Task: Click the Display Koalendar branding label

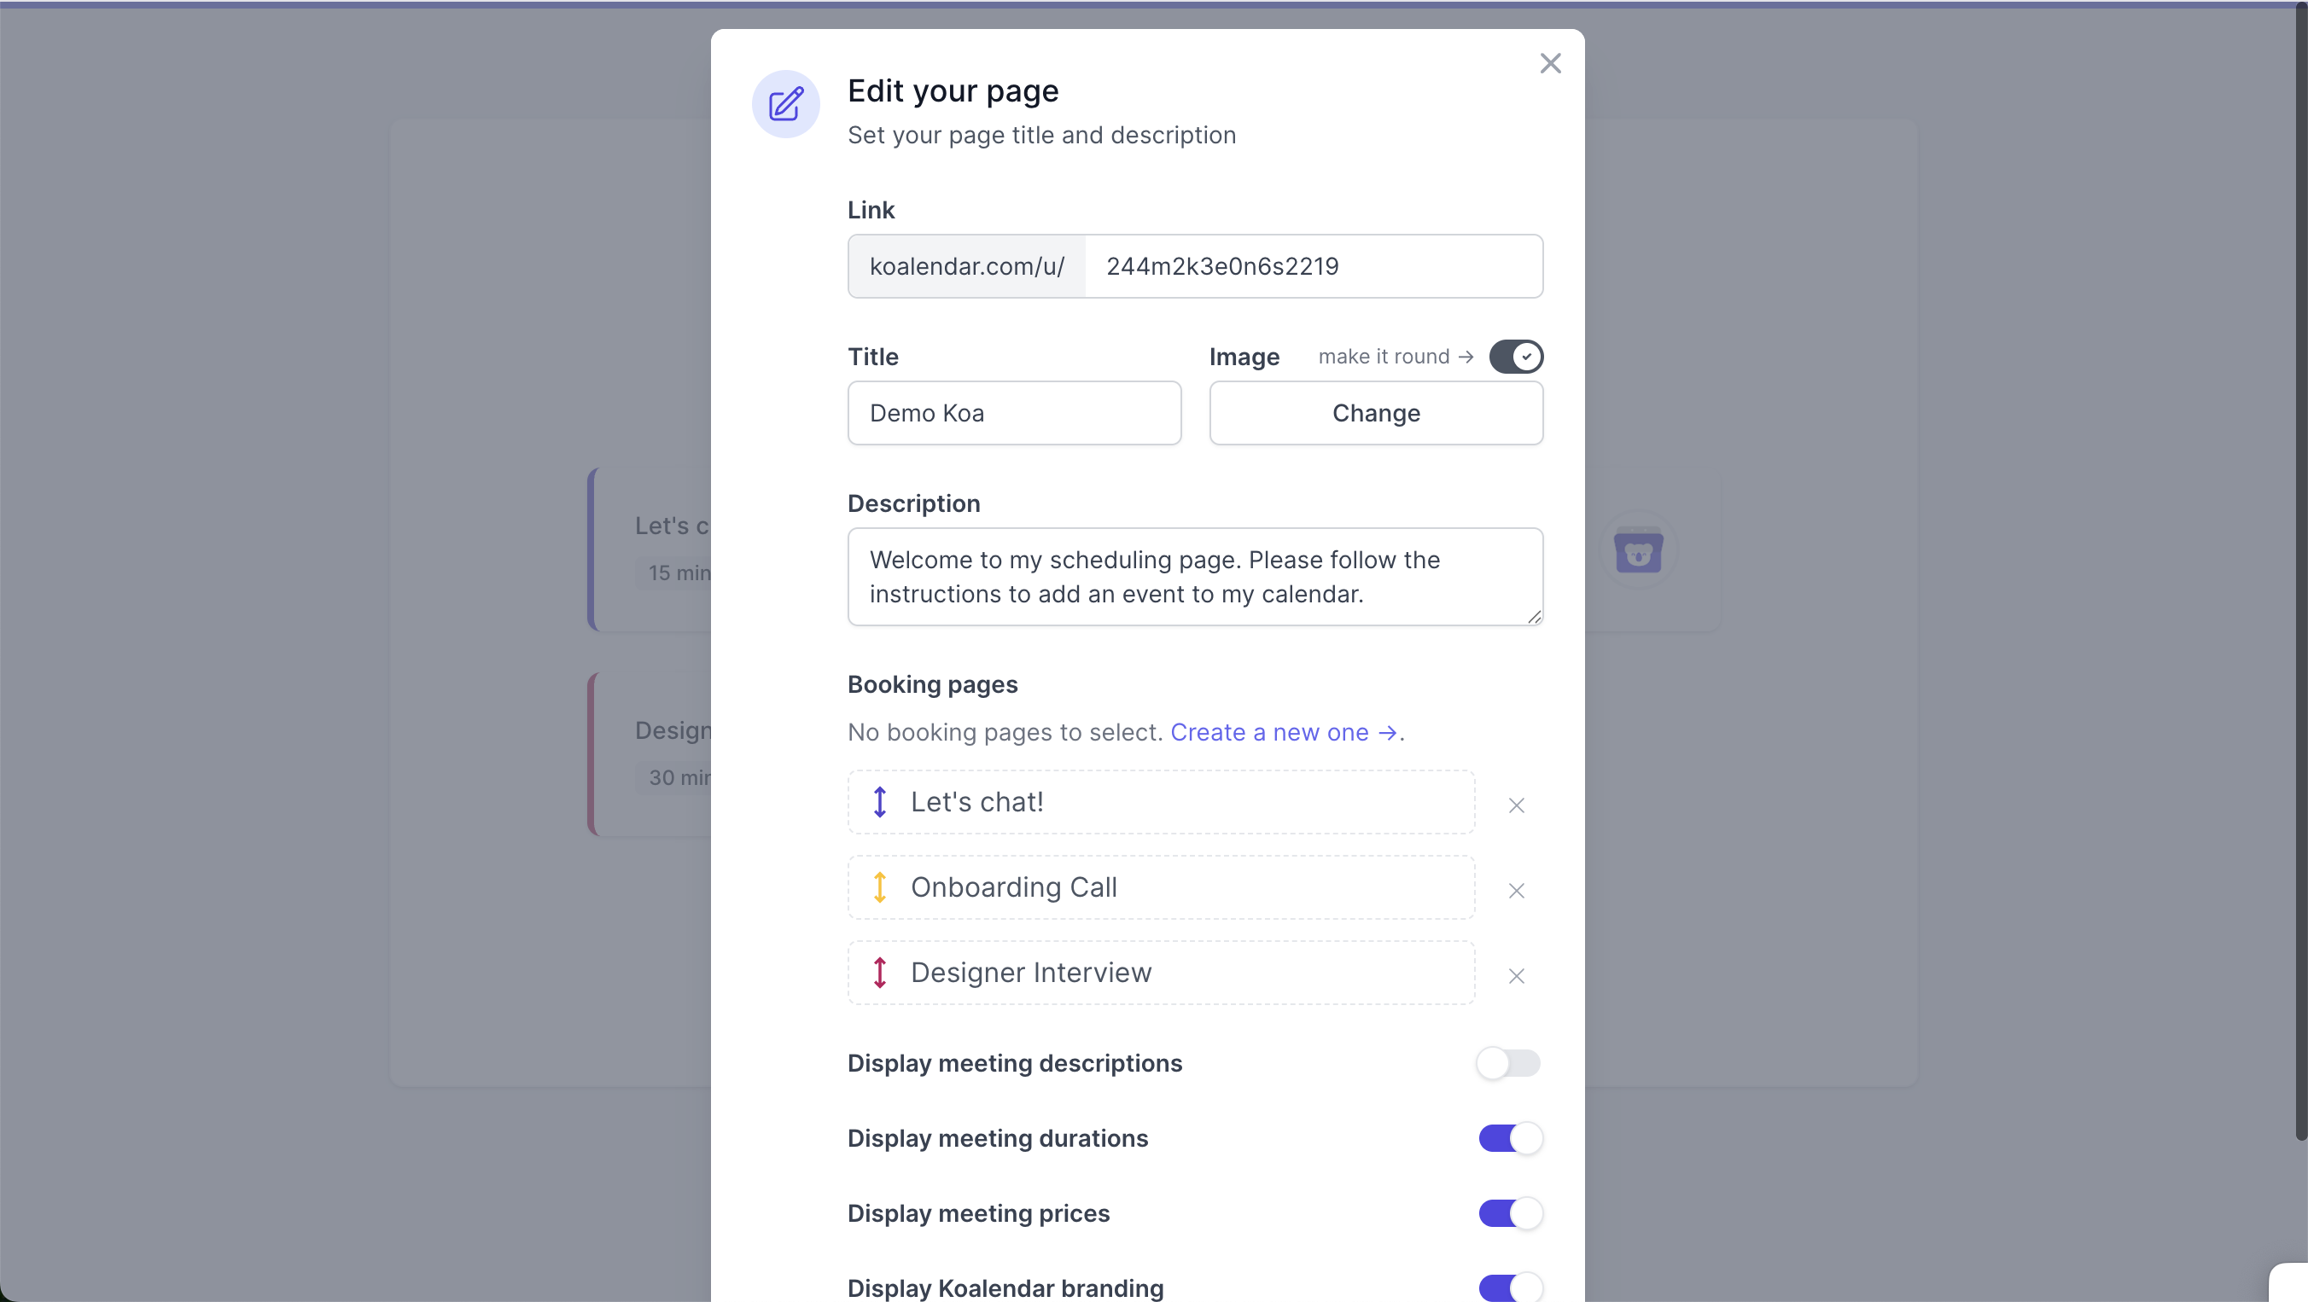Action: pyautogui.click(x=1005, y=1287)
